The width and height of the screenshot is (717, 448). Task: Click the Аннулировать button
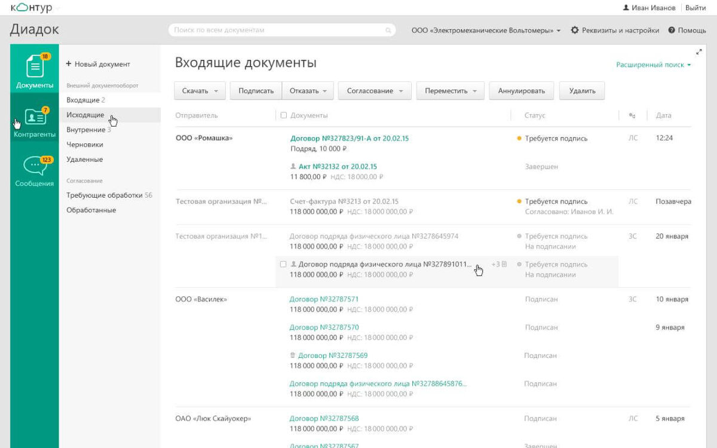(x=522, y=91)
